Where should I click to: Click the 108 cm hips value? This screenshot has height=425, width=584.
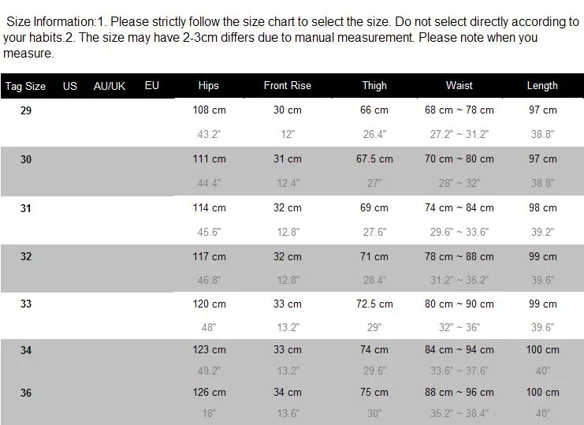[210, 110]
